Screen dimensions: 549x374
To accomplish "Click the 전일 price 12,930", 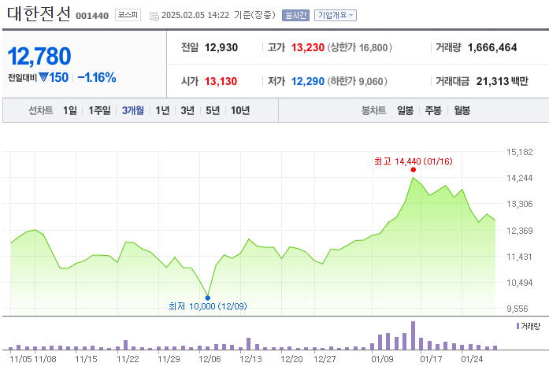I will click(x=221, y=47).
